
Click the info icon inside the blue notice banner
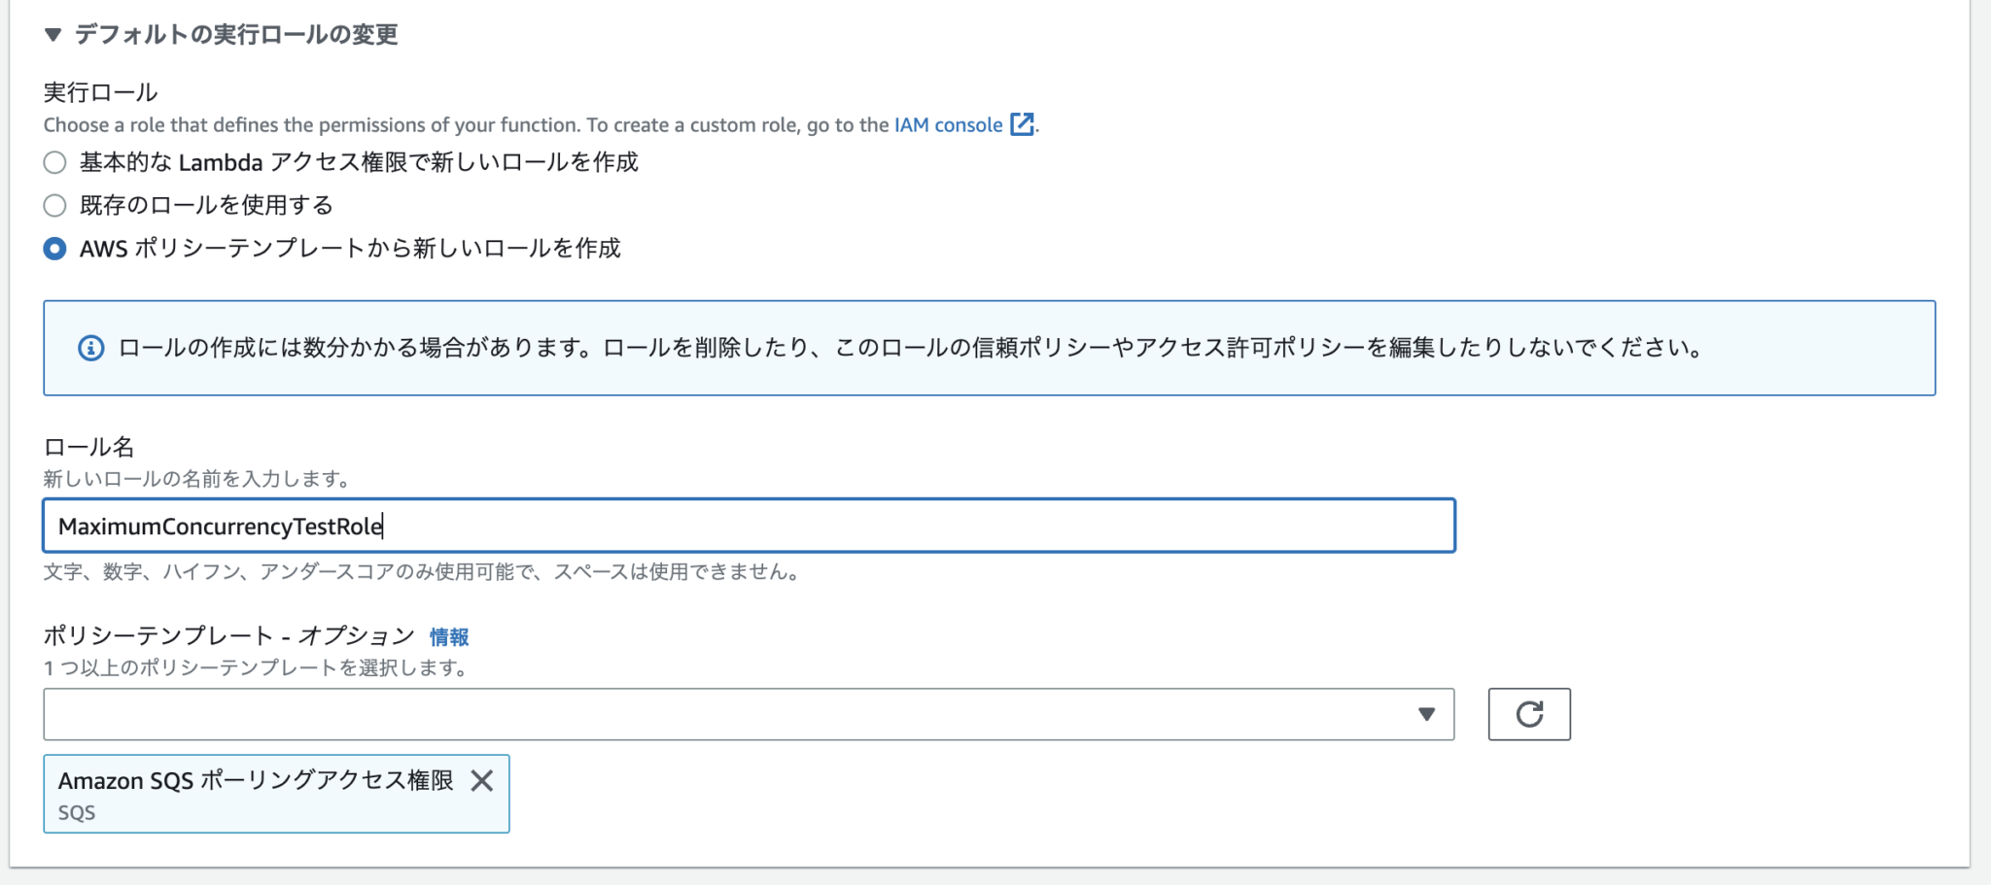point(90,348)
